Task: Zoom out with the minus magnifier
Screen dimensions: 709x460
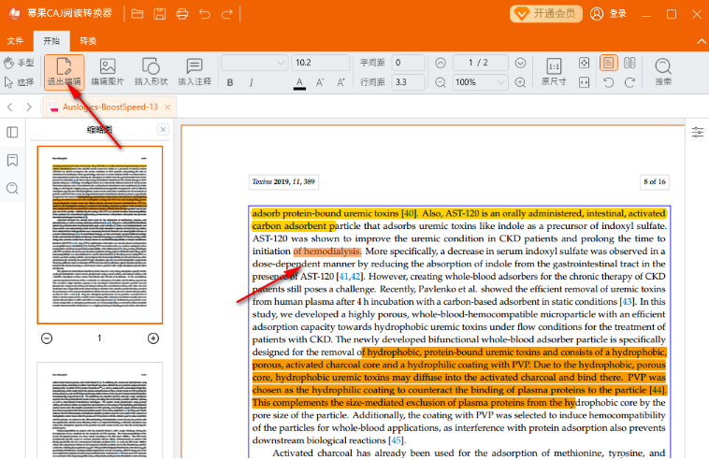Action: click(x=441, y=82)
